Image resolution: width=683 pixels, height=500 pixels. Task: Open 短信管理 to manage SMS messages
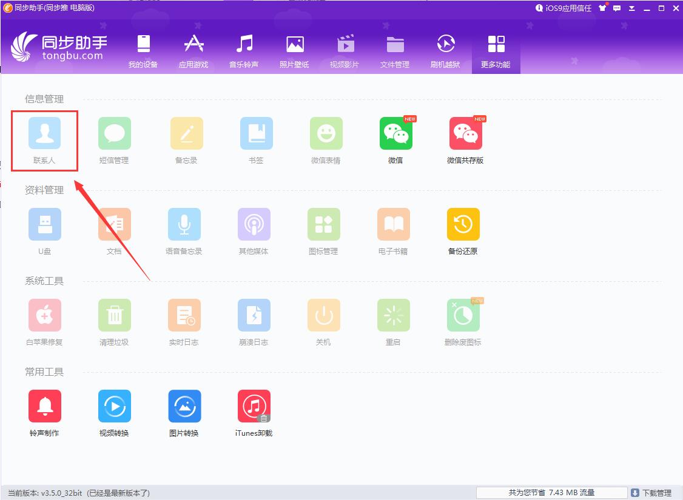coord(114,133)
